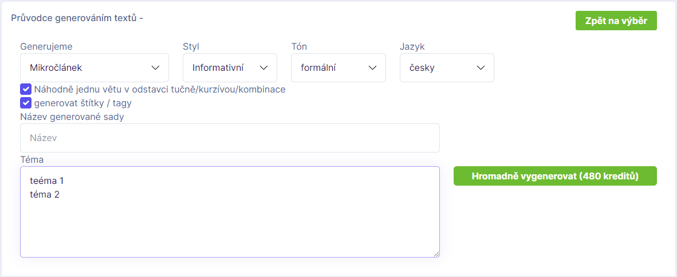Click the generovat štítky / tagy label text

point(83,103)
